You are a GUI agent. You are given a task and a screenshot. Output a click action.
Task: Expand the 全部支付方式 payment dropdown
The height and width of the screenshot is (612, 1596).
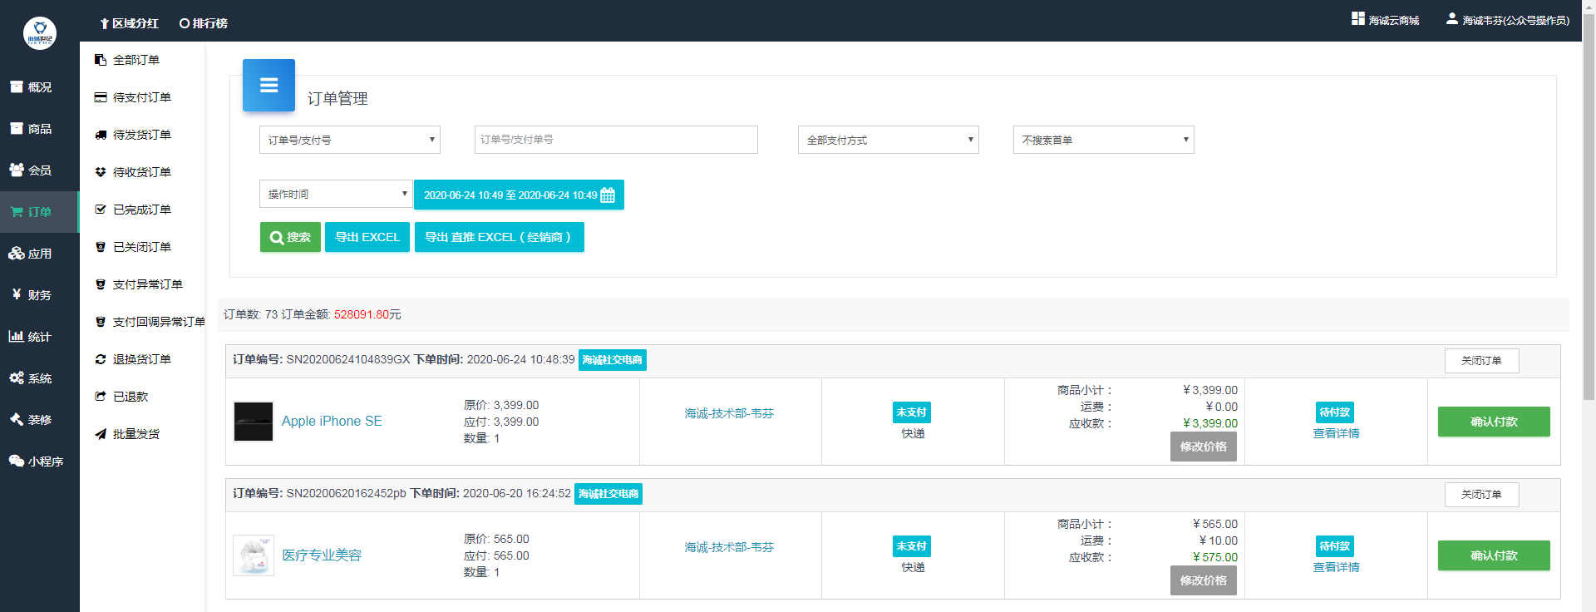[x=888, y=140]
